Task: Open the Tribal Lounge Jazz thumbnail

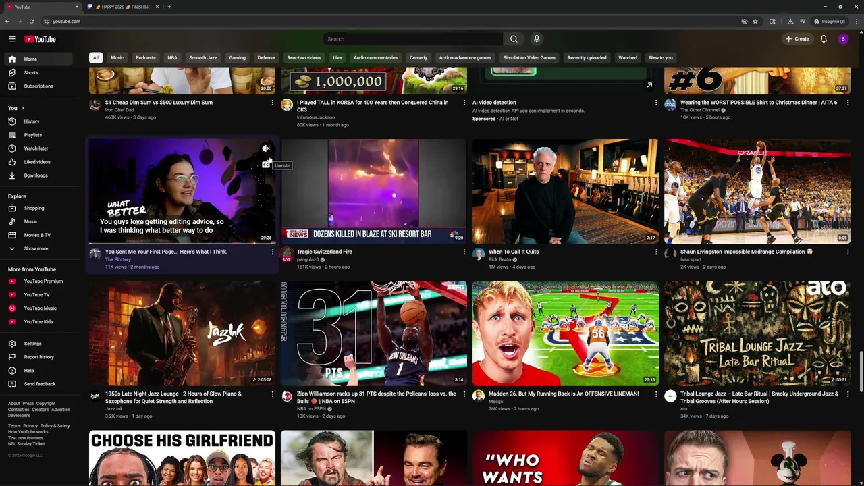Action: coord(757,333)
